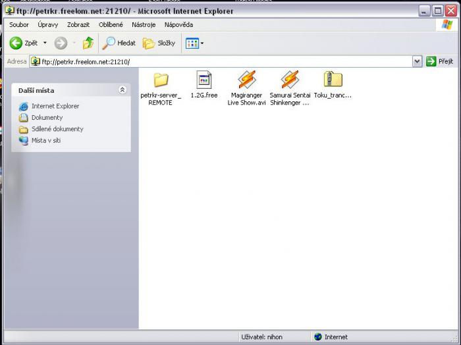Image resolution: width=461 pixels, height=345 pixels.
Task: Click the Sdílené dokumenty folder icon
Action: pyautogui.click(x=24, y=129)
